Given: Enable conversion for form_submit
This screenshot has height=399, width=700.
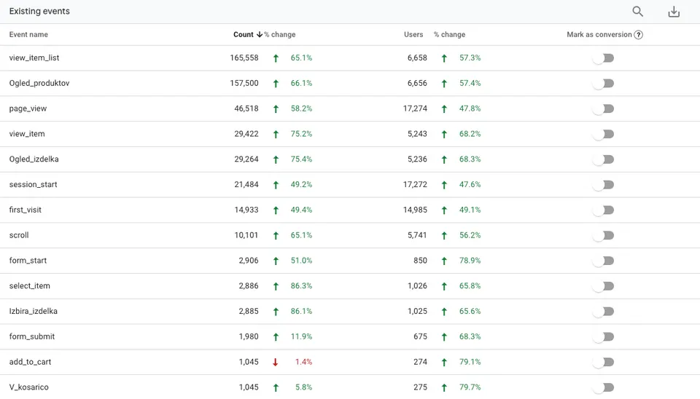Looking at the screenshot, I should pos(604,336).
